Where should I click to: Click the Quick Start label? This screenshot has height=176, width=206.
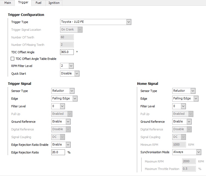tap(19, 74)
